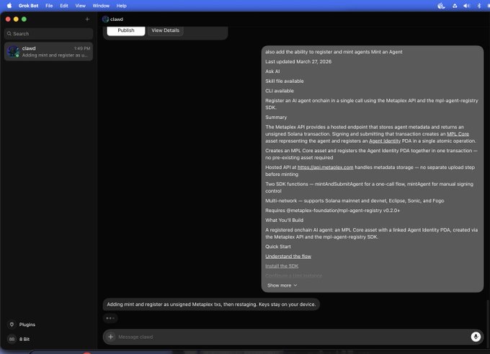Viewport: 490px width, 354px height.
Task: Open the File menu
Action: click(49, 6)
